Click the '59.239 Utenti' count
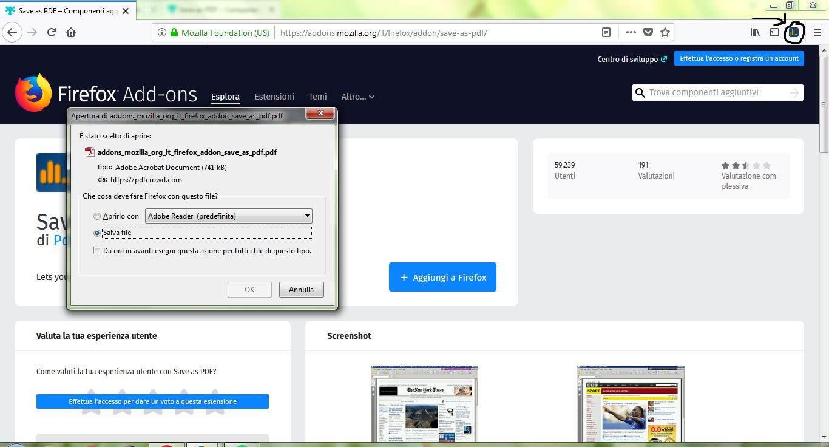Screen dimensions: 829x447 click(565, 170)
